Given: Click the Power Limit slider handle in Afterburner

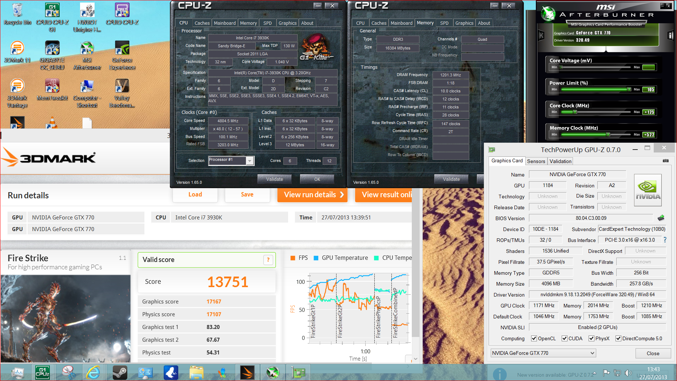Looking at the screenshot, I should (629, 89).
